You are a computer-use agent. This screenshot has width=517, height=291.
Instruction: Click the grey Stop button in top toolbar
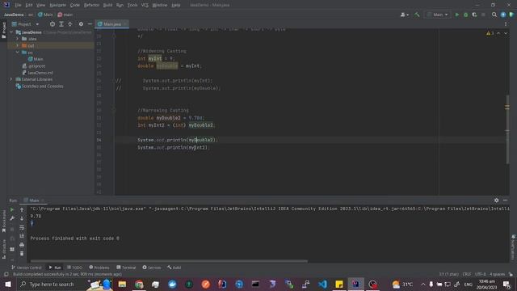(x=483, y=15)
